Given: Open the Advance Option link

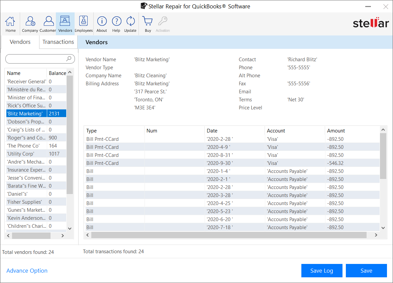Looking at the screenshot, I should pos(27,271).
